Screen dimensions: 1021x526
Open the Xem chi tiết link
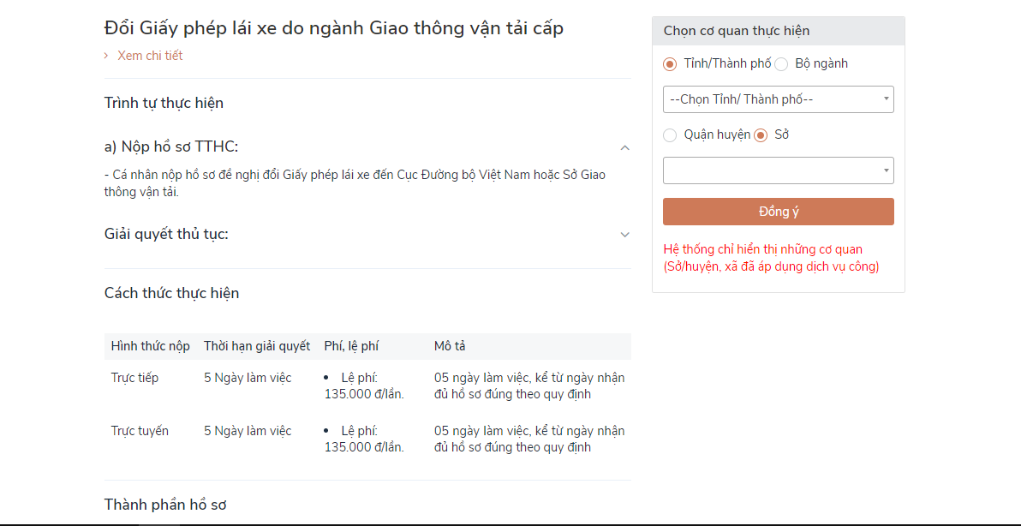tap(150, 56)
